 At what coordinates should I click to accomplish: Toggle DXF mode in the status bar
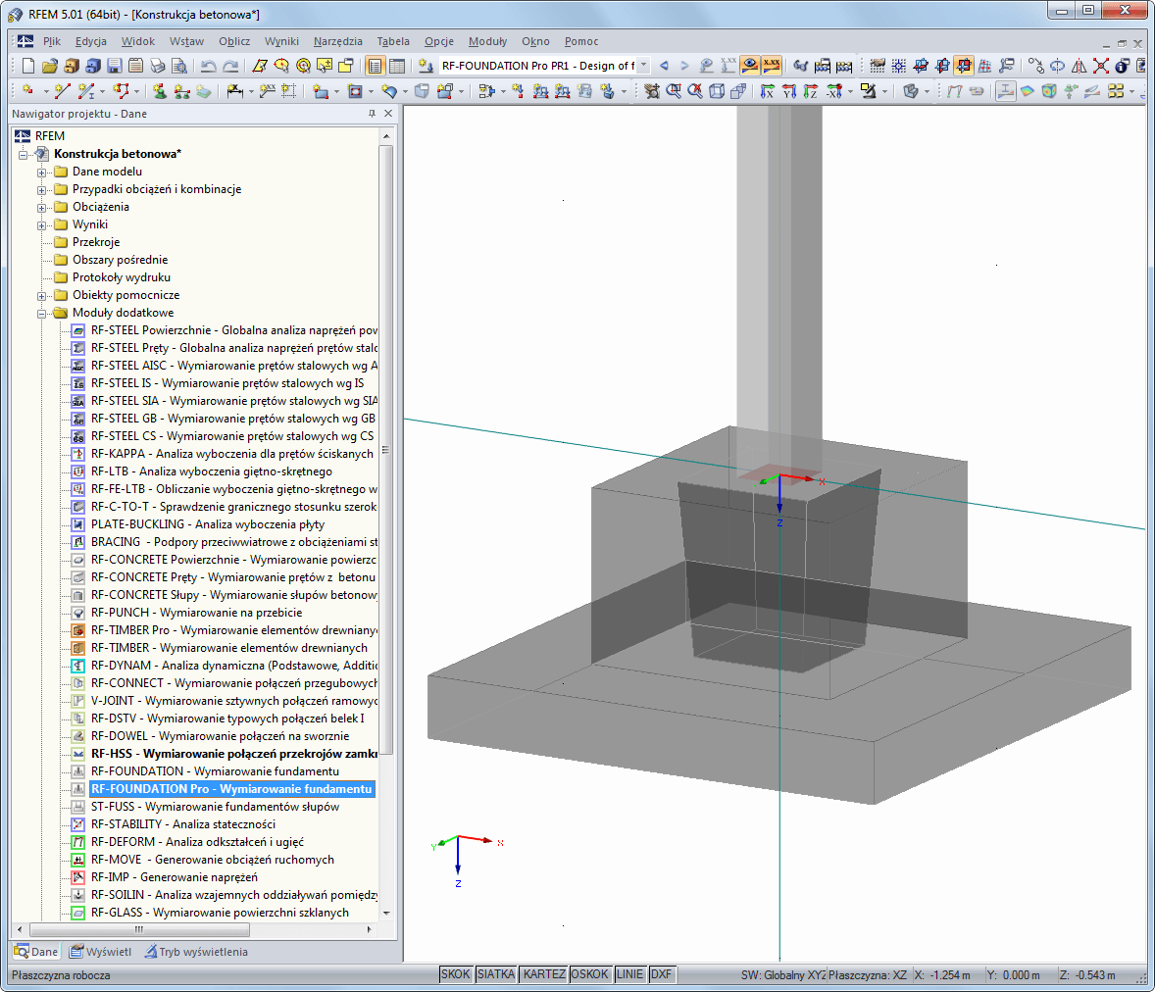[662, 974]
